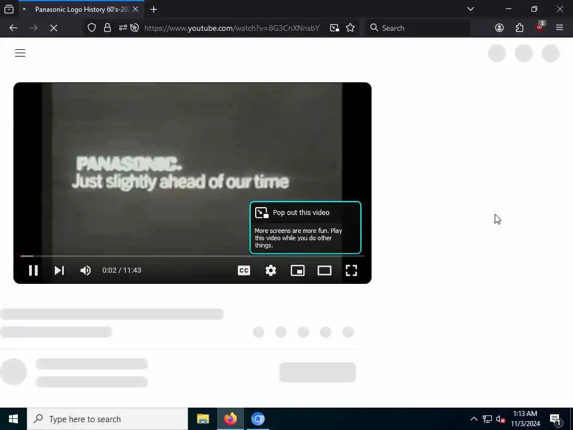Image resolution: width=573 pixels, height=430 pixels.
Task: Click Type here to search box
Action: pos(107,419)
